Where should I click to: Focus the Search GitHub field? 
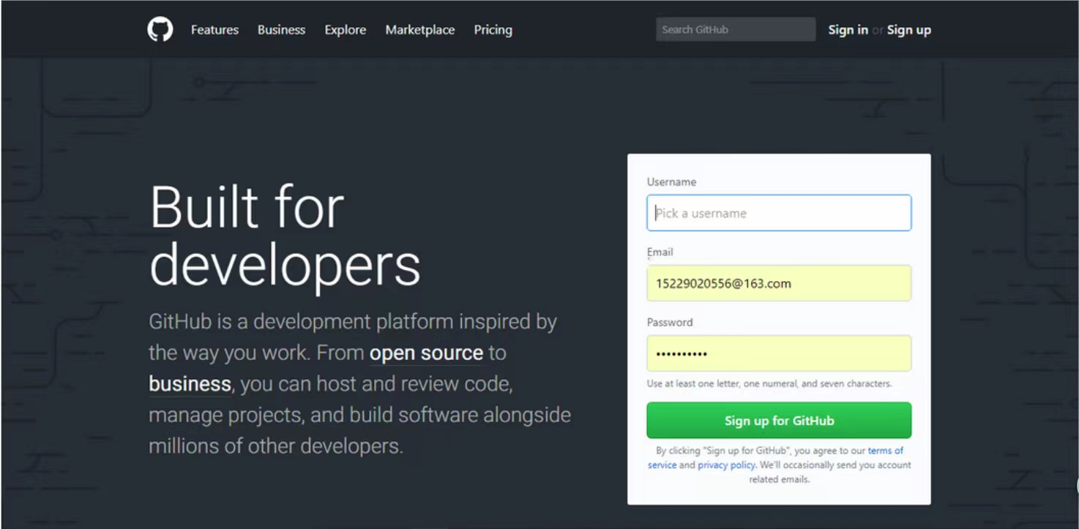pos(736,29)
